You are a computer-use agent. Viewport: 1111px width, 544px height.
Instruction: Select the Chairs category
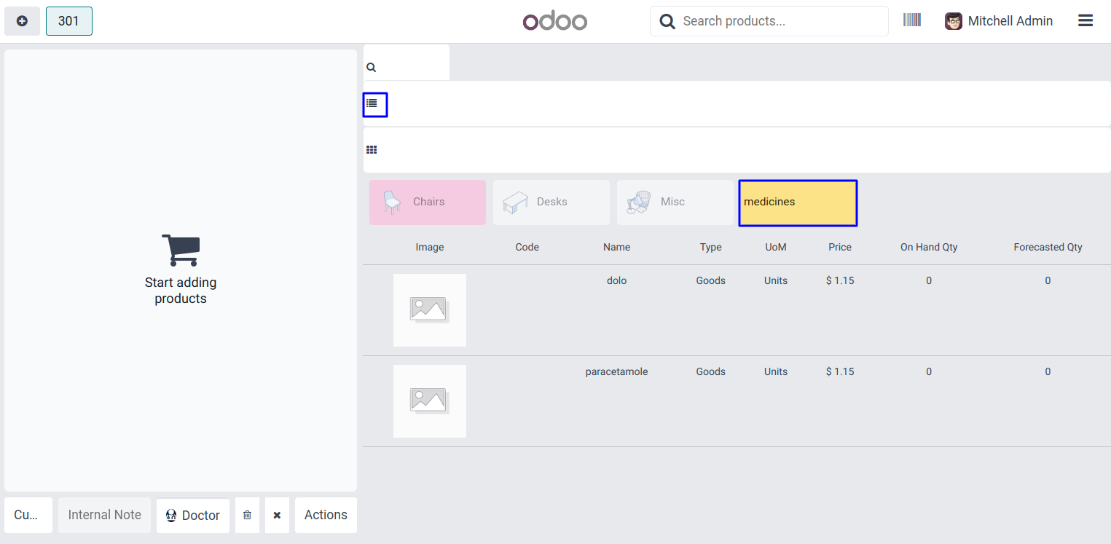[427, 202]
